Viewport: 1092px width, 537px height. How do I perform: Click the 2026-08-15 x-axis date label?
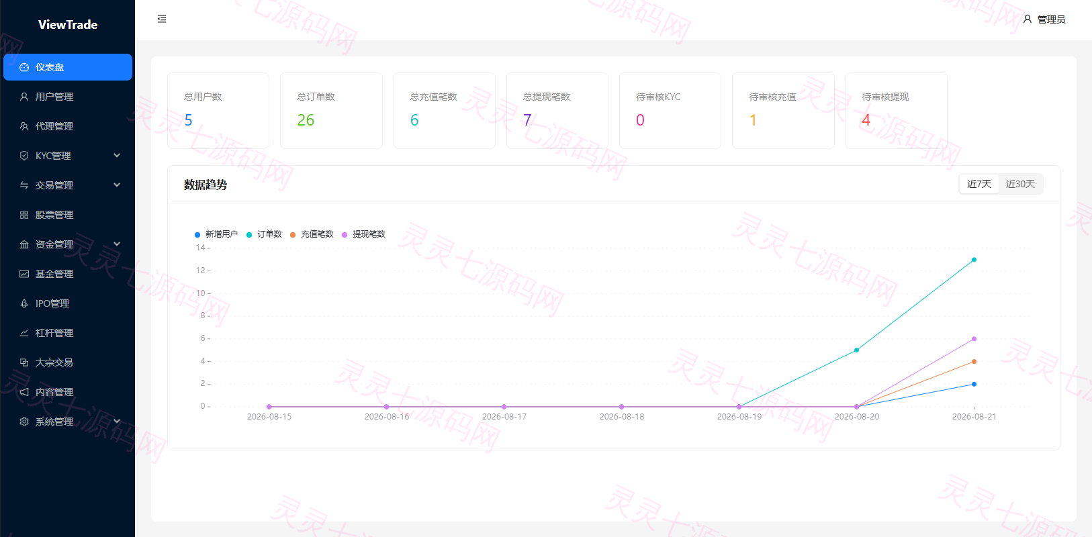point(269,417)
